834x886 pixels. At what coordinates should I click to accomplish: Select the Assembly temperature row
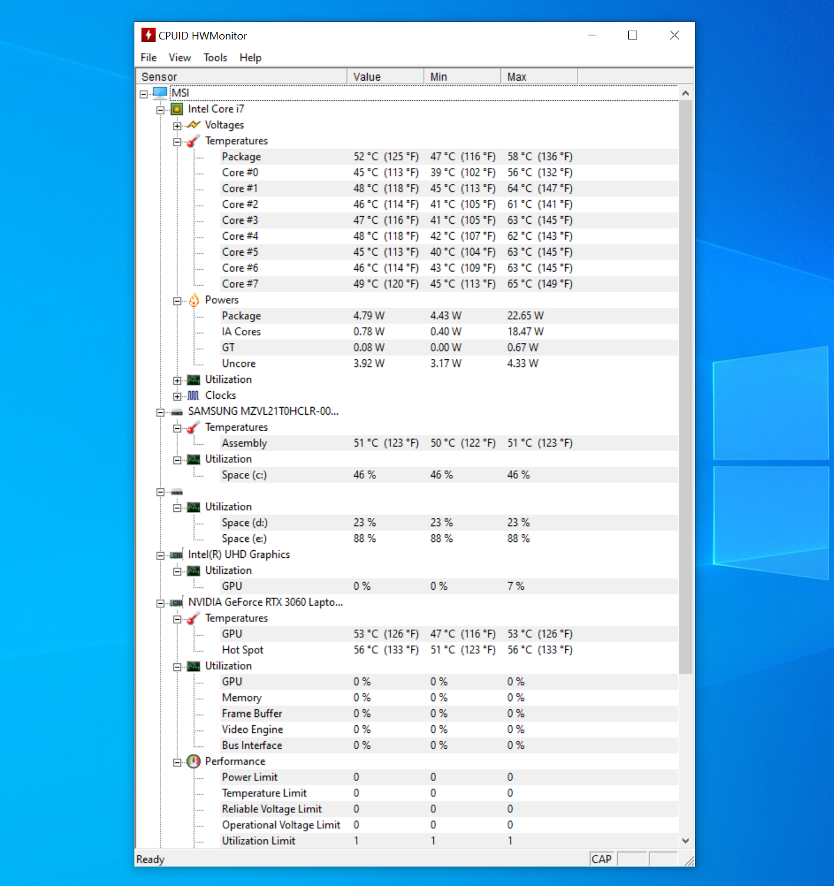(x=449, y=443)
